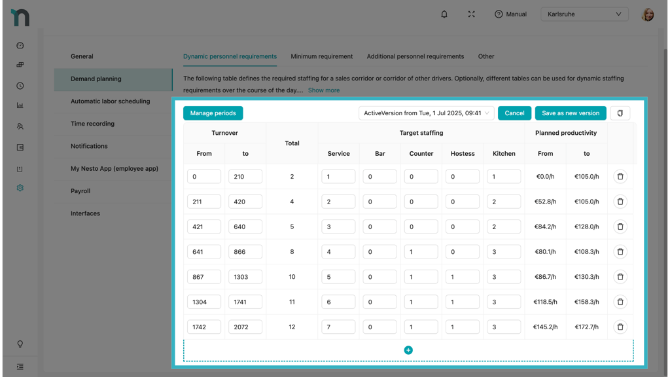The image size is (670, 377).
Task: Open the Karlsruhe location dropdown
Action: point(584,14)
